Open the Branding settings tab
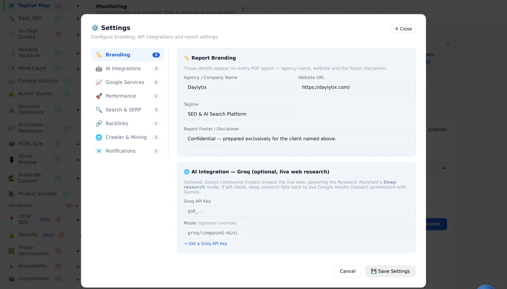Viewport: 507px width, 289px height. pos(127,55)
